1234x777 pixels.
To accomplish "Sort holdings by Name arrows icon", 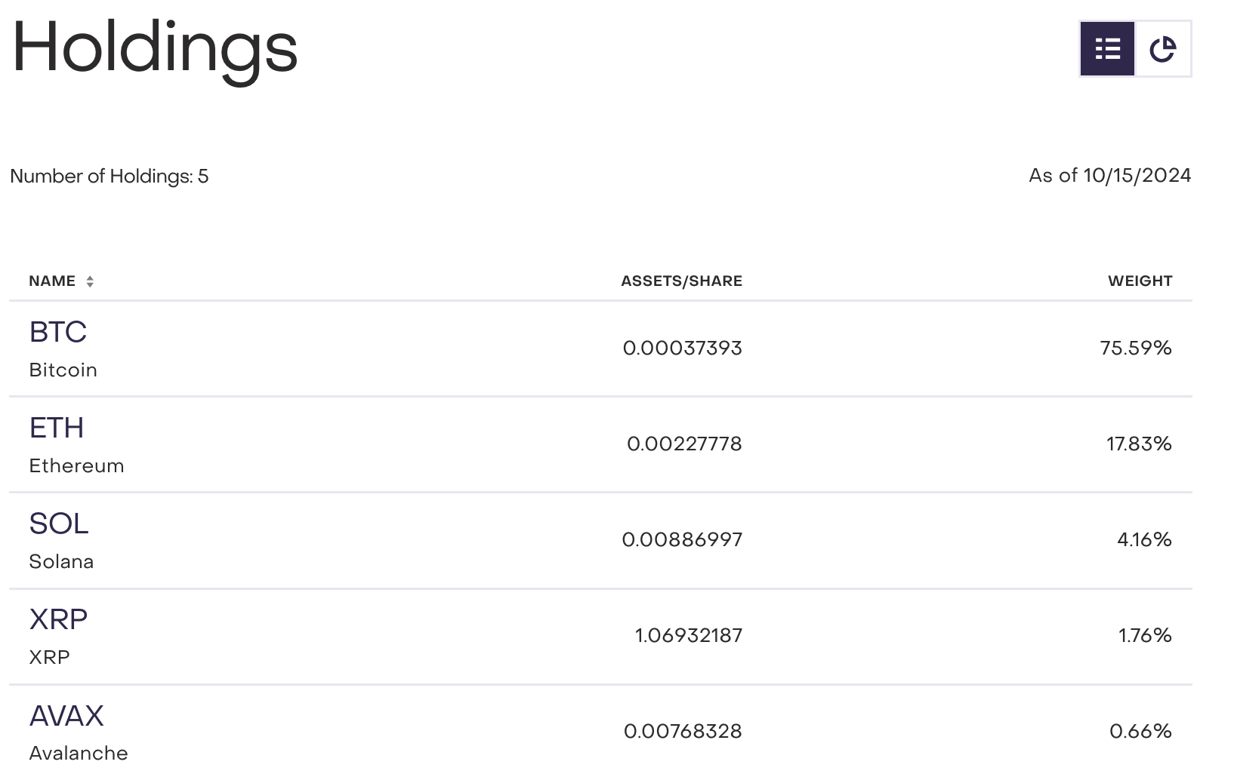I will coord(90,281).
